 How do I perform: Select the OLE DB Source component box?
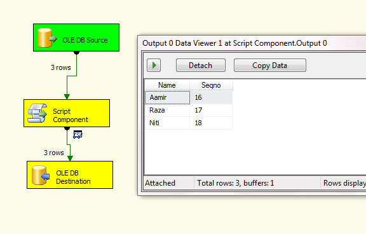pos(76,38)
